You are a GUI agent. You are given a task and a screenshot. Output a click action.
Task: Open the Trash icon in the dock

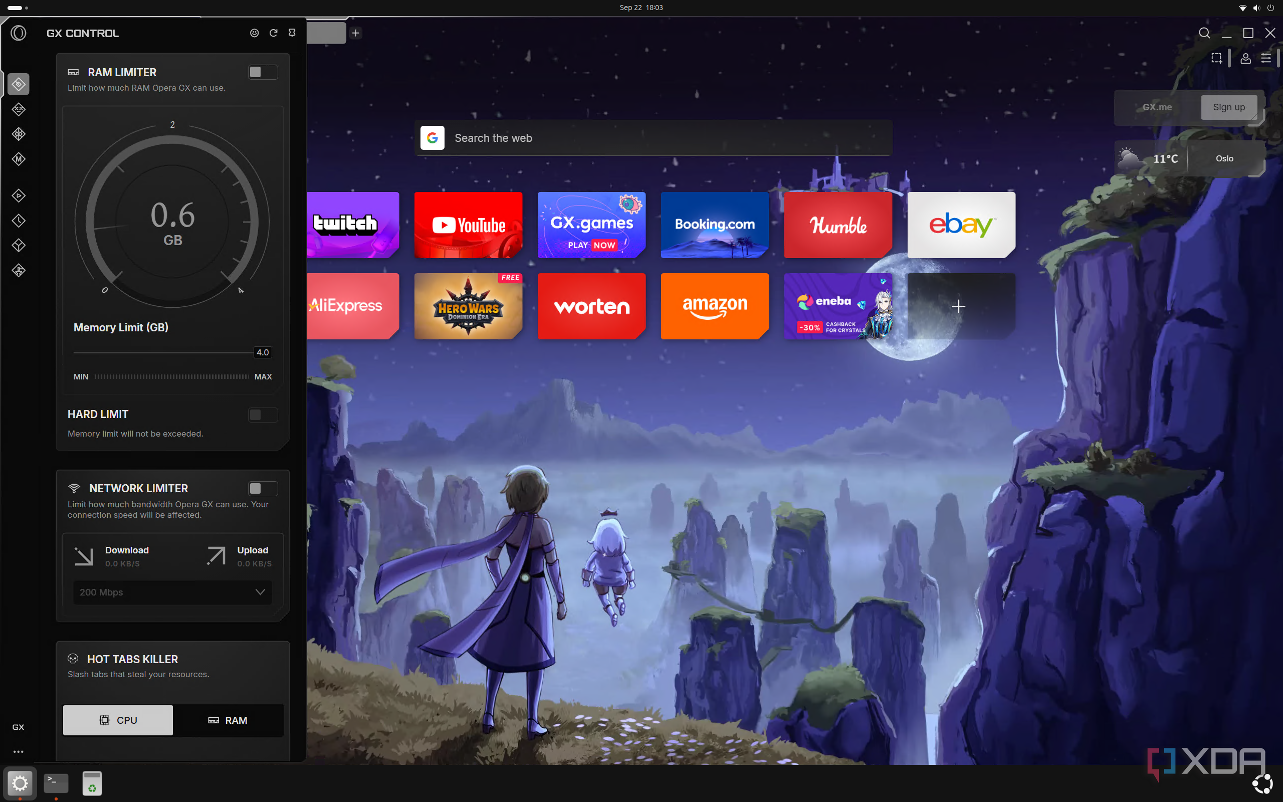(92, 783)
